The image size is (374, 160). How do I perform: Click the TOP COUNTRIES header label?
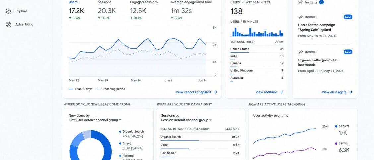[242, 42]
